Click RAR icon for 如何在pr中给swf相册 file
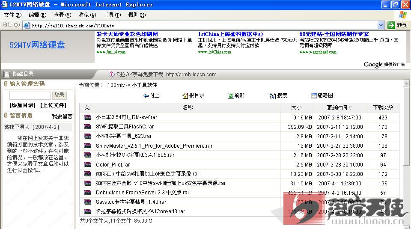411x229 pixels. coord(87,174)
